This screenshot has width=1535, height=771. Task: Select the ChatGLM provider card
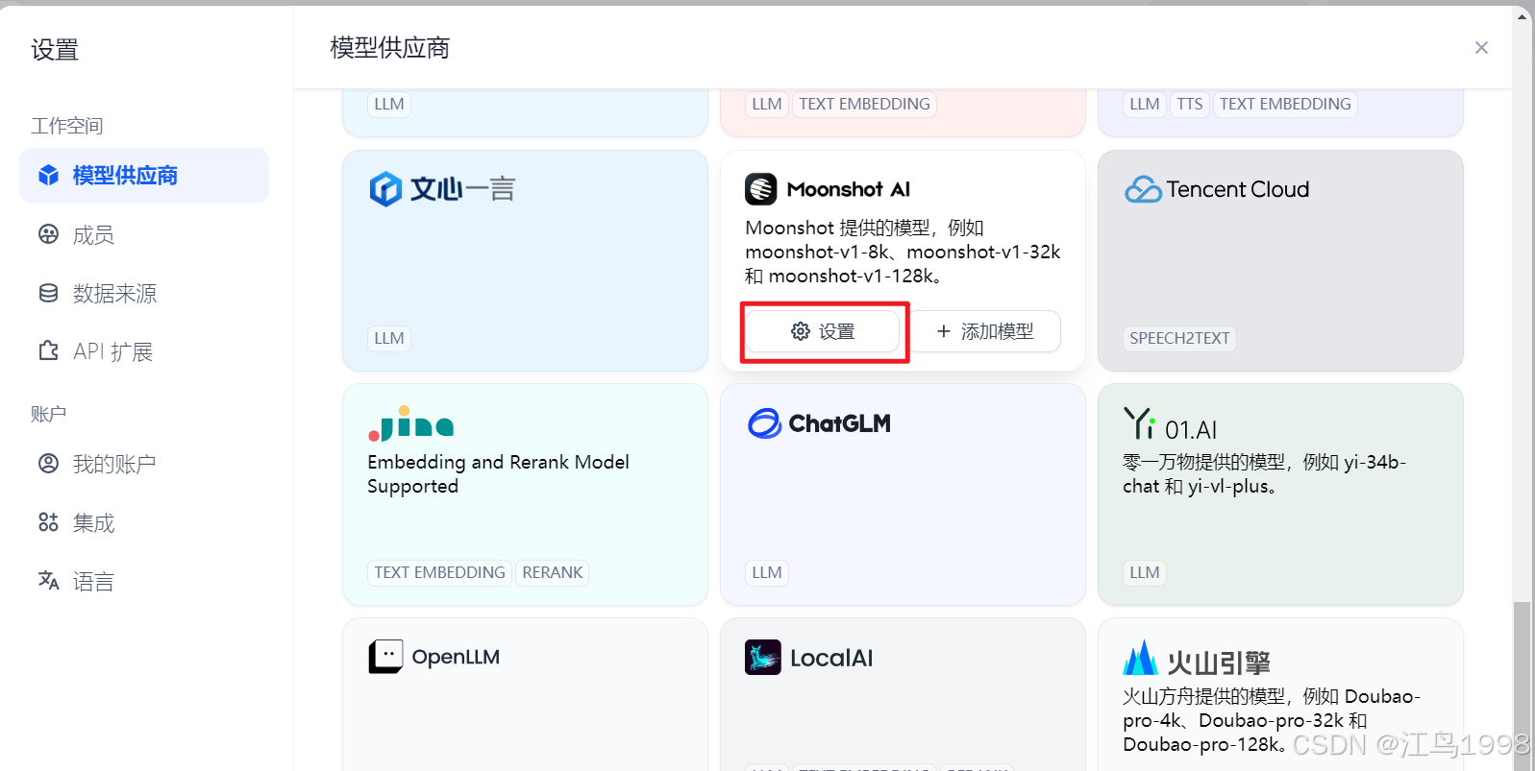[903, 494]
